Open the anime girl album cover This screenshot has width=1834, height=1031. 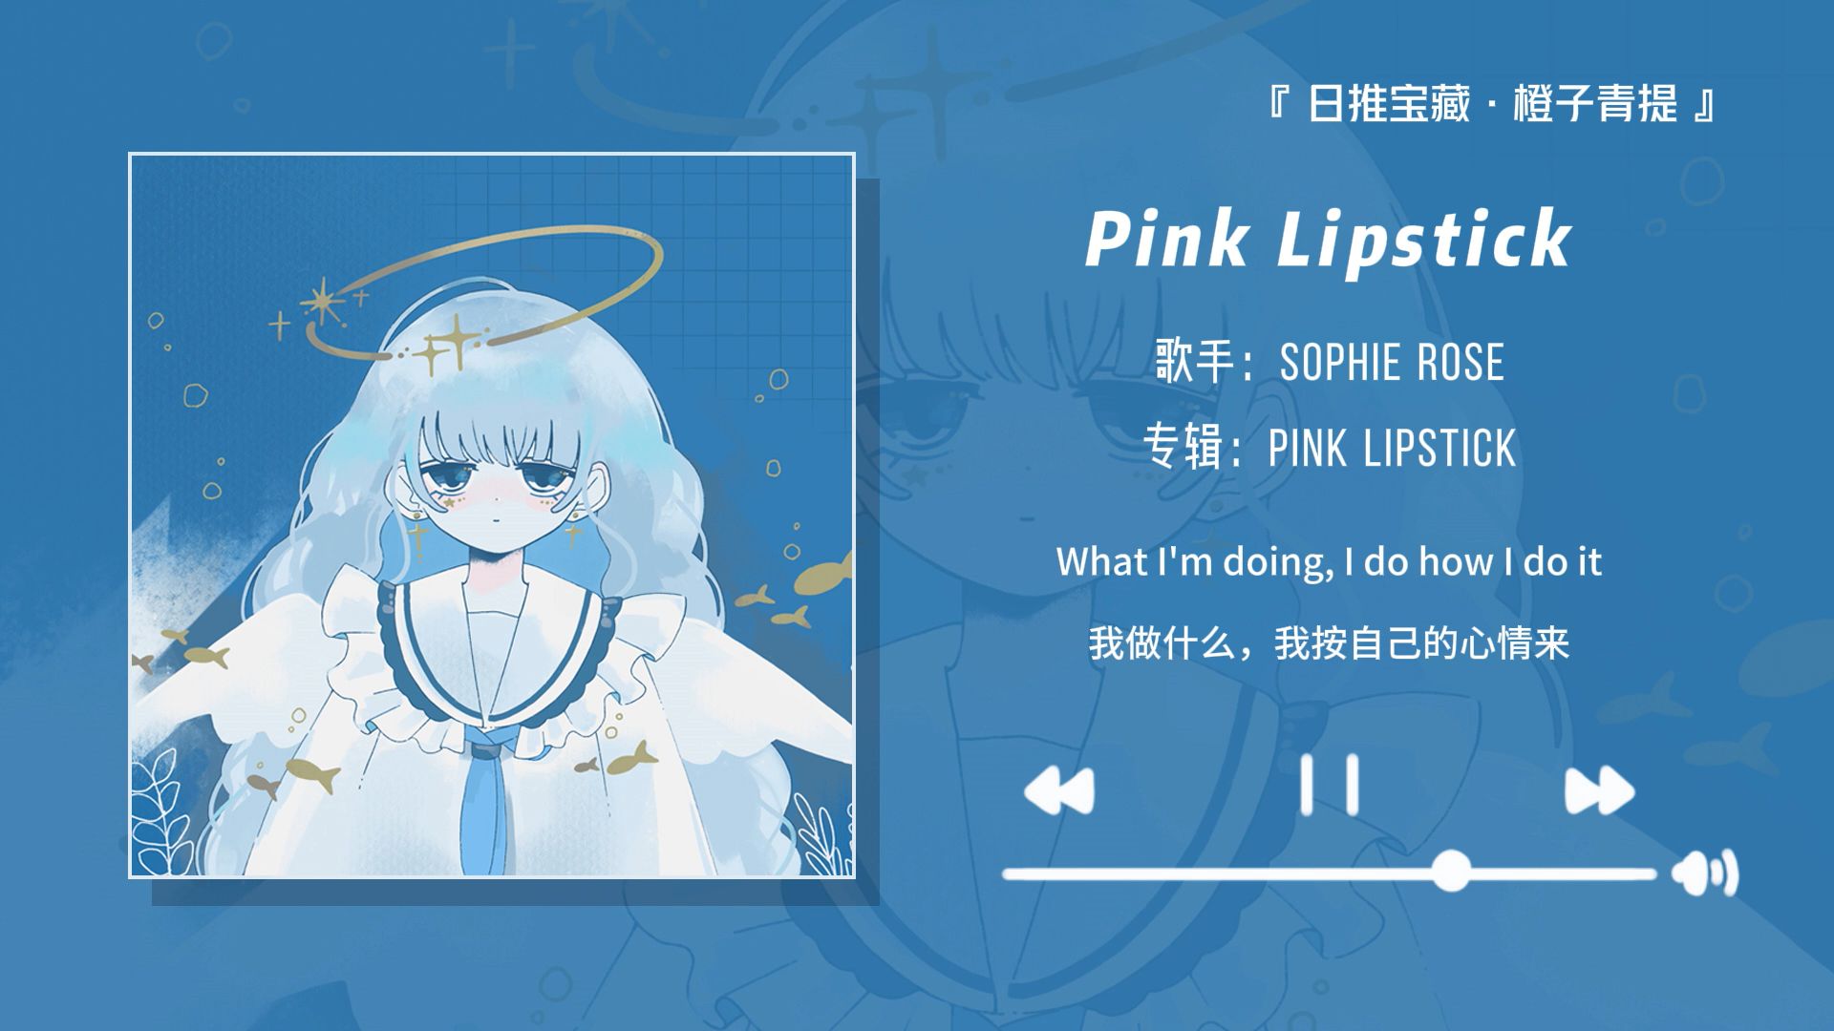pyautogui.click(x=492, y=515)
